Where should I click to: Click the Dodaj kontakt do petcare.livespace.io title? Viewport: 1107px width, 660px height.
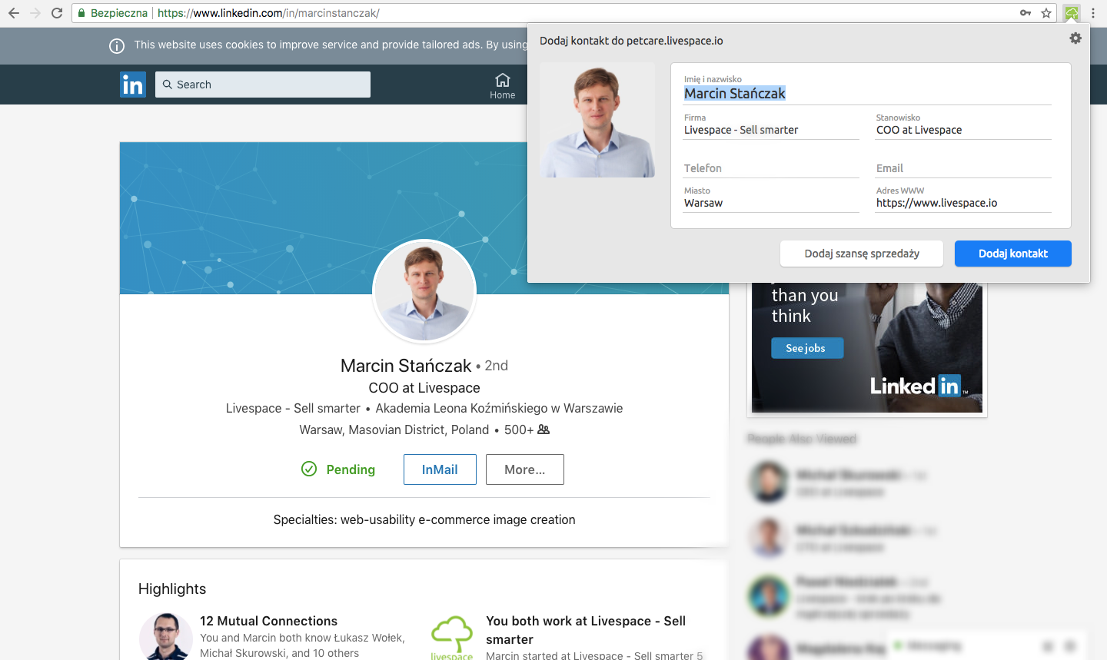[x=631, y=41]
